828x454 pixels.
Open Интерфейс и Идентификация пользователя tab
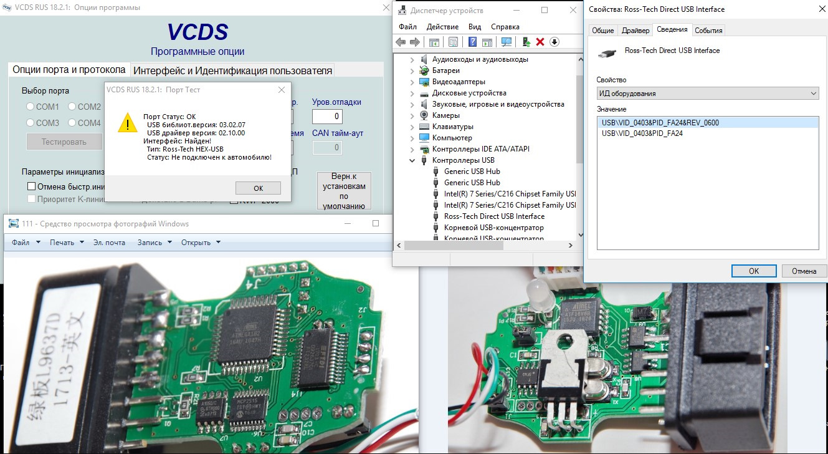232,70
